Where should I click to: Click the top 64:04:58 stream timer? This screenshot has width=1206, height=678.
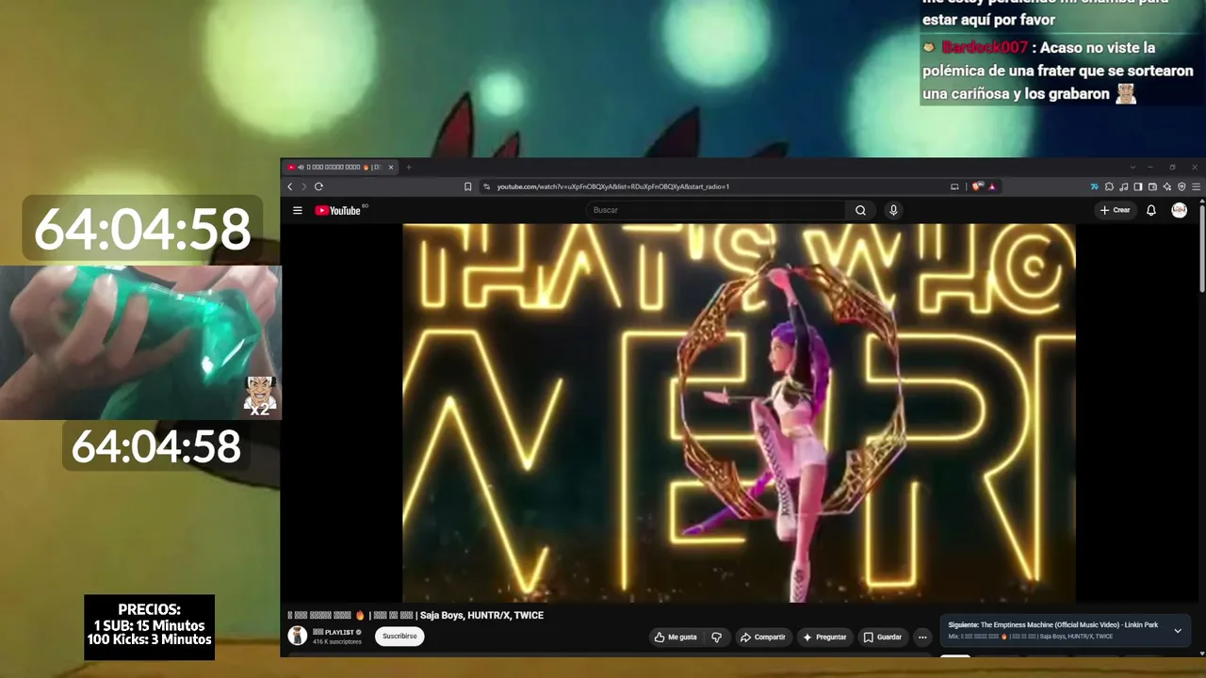click(x=142, y=229)
